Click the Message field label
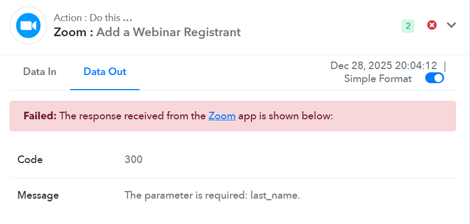The image size is (470, 224). (x=38, y=195)
